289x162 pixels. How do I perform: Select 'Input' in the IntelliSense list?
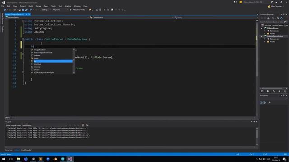tap(51, 58)
